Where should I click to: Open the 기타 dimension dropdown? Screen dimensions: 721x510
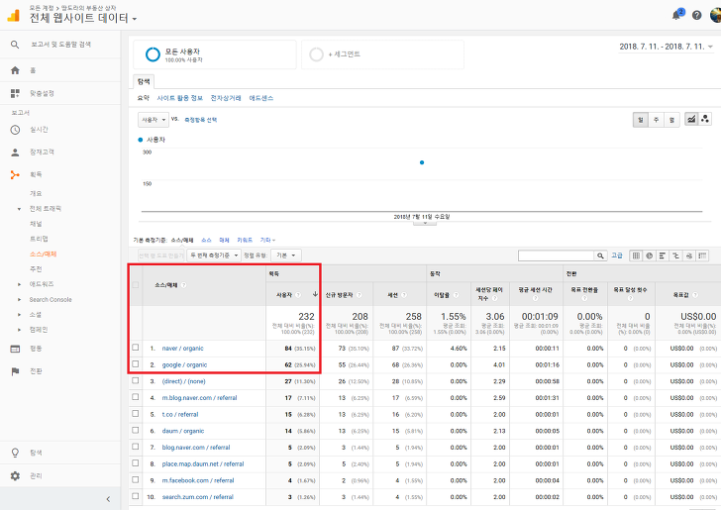267,240
